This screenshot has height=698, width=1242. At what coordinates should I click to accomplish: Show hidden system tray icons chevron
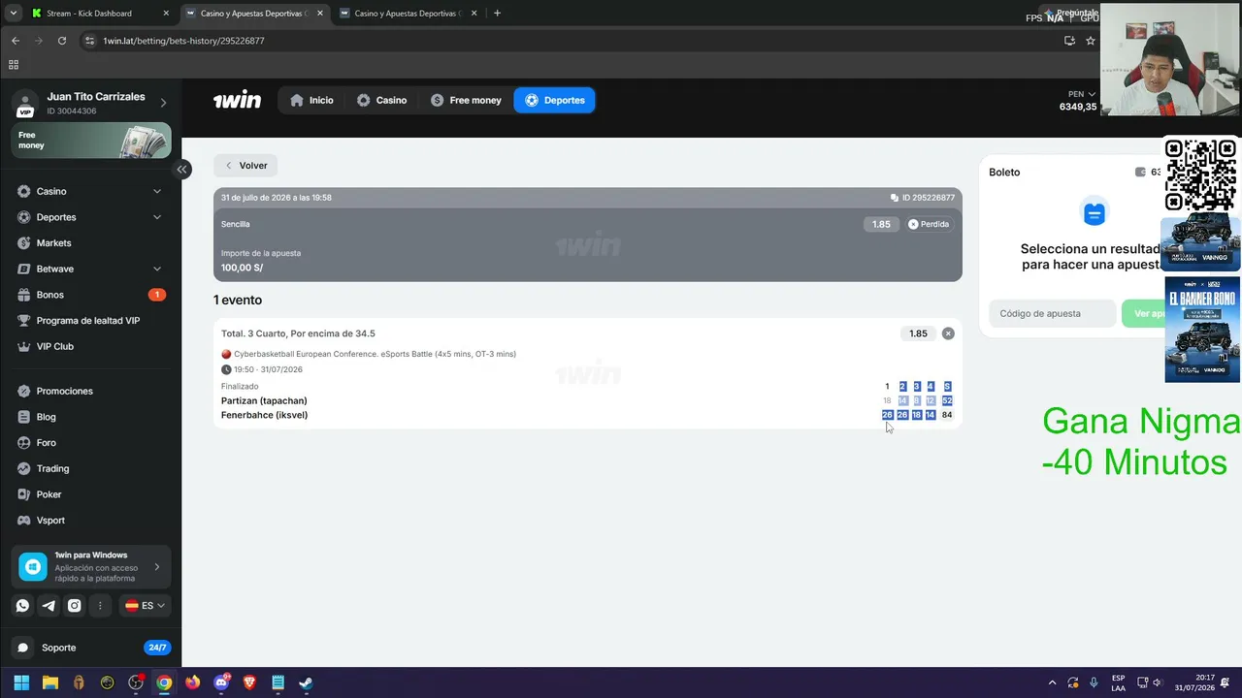click(1052, 682)
